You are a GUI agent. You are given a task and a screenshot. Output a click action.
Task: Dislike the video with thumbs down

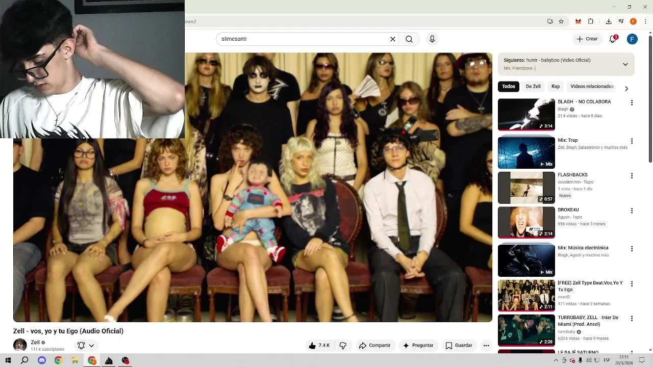(x=343, y=346)
